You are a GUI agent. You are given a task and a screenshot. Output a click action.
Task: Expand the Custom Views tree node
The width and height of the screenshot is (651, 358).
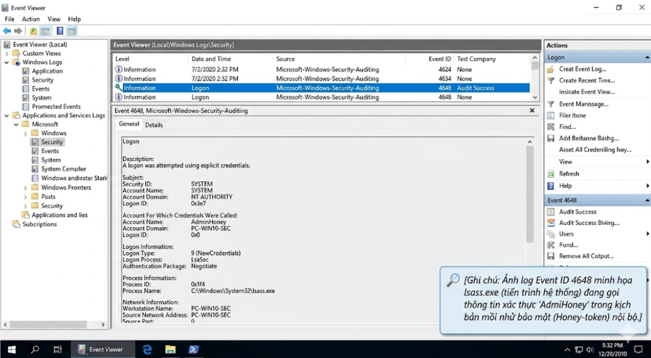point(7,53)
